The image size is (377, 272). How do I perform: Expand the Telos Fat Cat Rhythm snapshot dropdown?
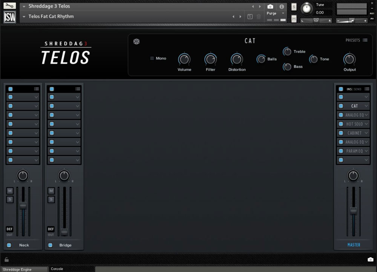pos(24,17)
